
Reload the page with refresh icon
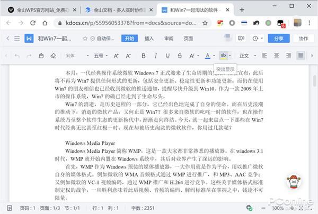[33, 23]
